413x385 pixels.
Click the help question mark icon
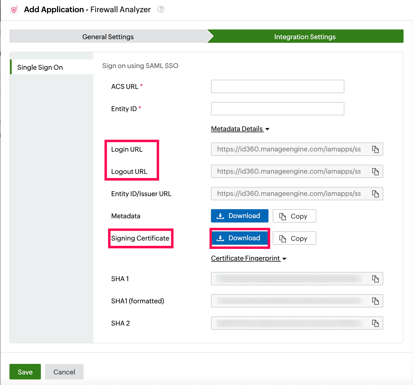click(161, 9)
